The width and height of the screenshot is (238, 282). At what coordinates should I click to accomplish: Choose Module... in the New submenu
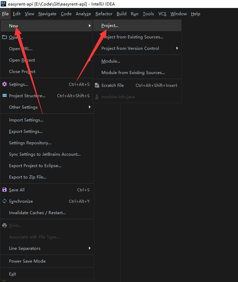tap(137, 61)
